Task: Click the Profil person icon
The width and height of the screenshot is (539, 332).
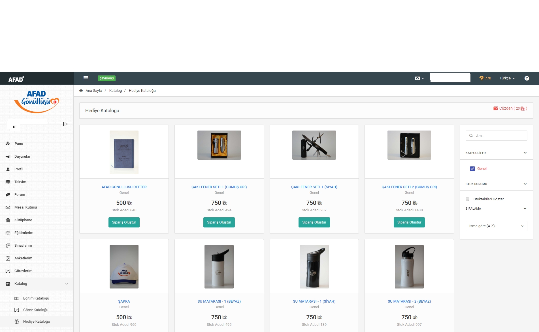Action: (x=8, y=169)
